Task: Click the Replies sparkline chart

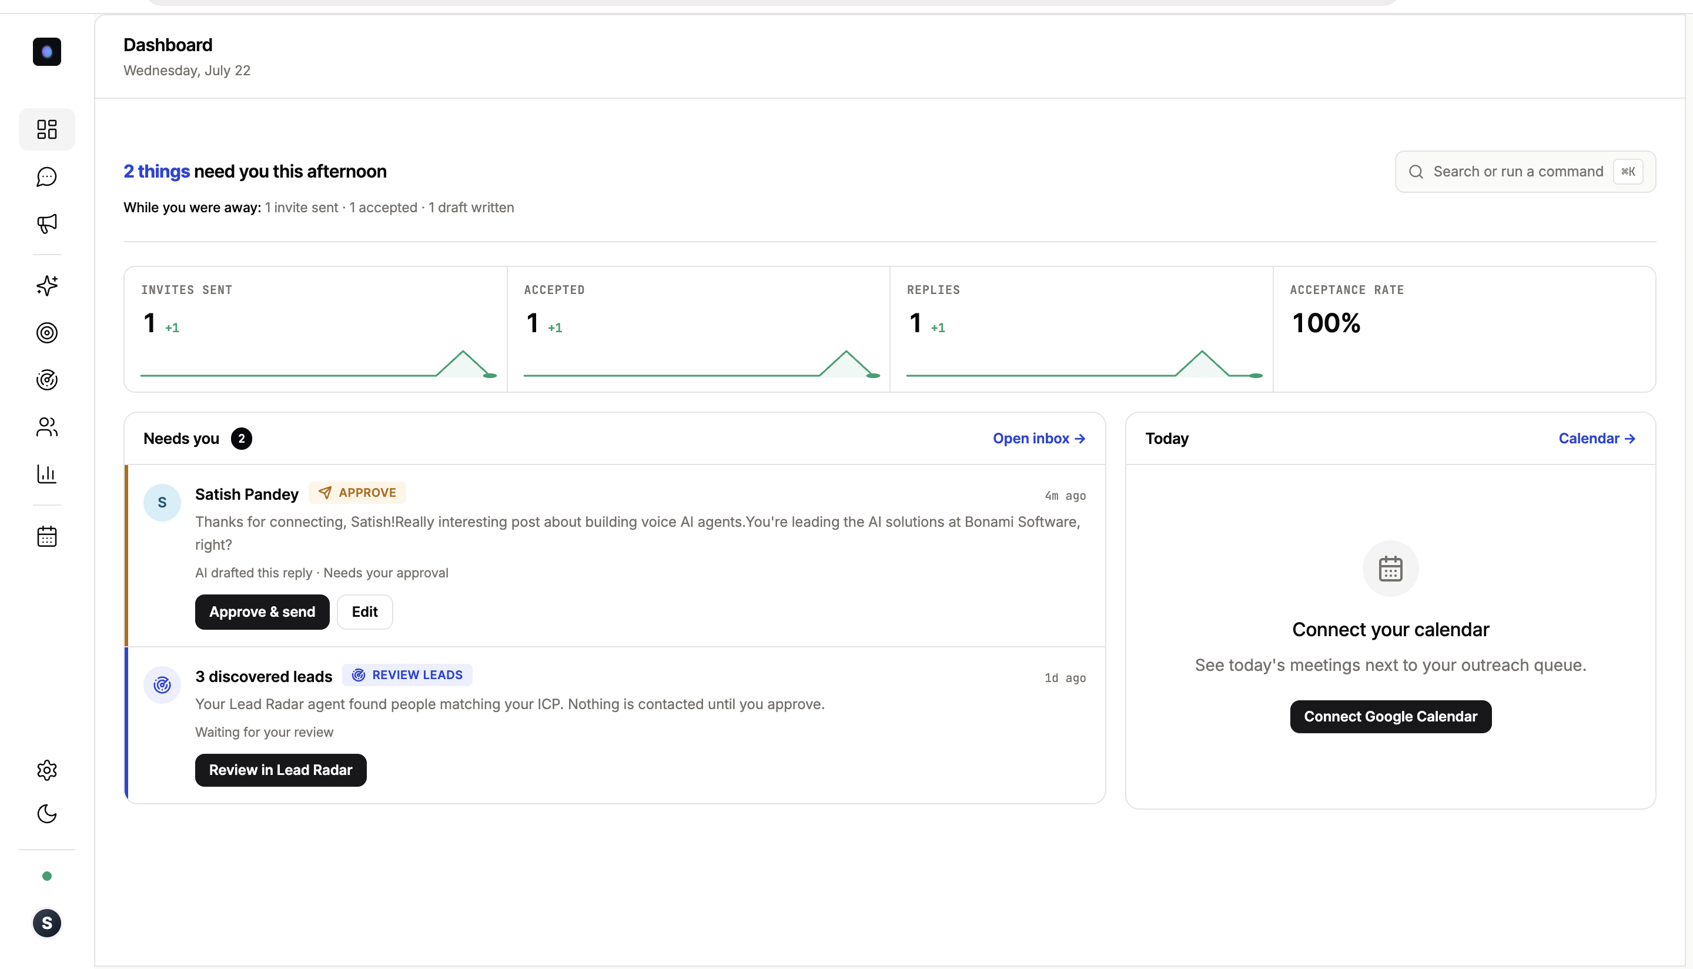Action: (1085, 364)
